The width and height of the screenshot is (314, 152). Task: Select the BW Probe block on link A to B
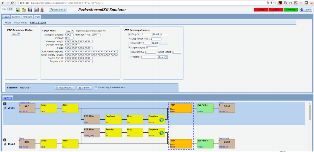(x=205, y=108)
